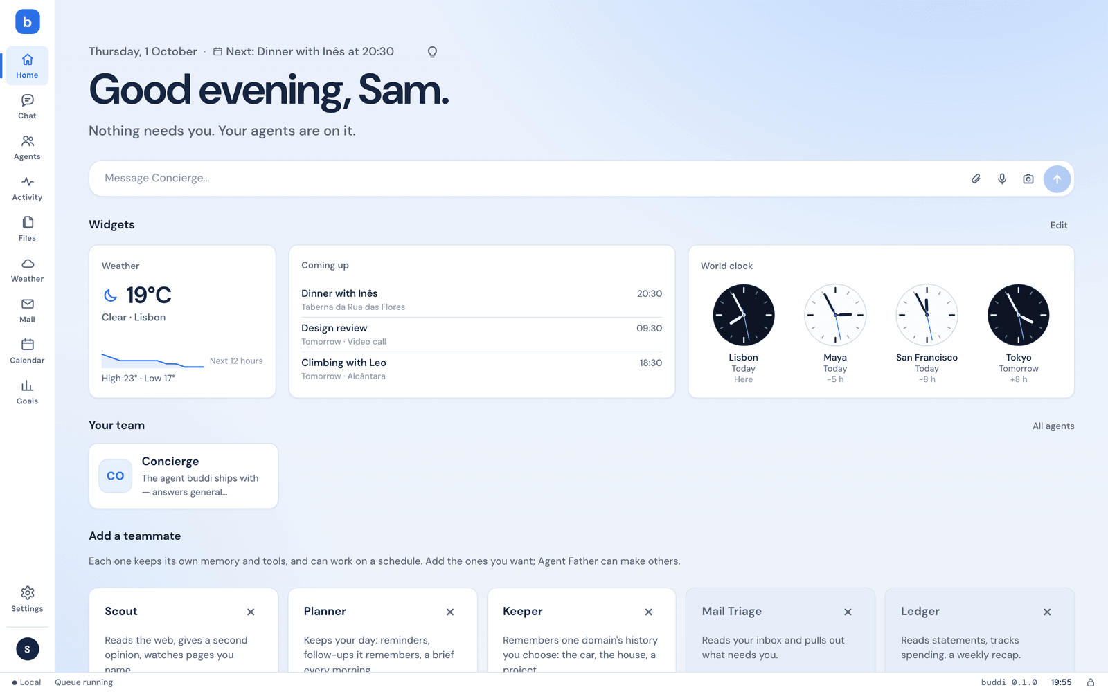Screen dimensions: 1108x692
Task: Open Files in the sidebar
Action: coord(27,229)
